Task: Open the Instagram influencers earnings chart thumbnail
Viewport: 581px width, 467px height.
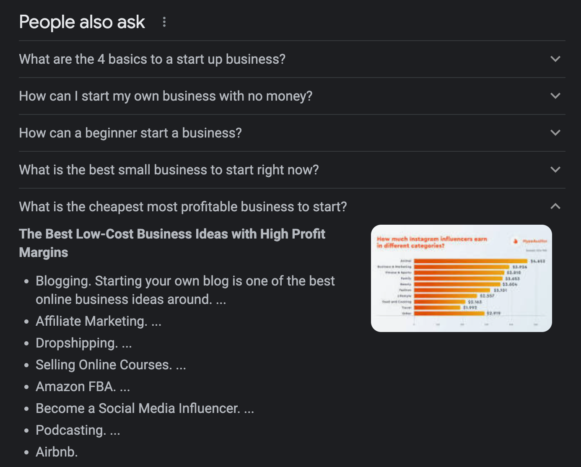Action: (x=461, y=278)
